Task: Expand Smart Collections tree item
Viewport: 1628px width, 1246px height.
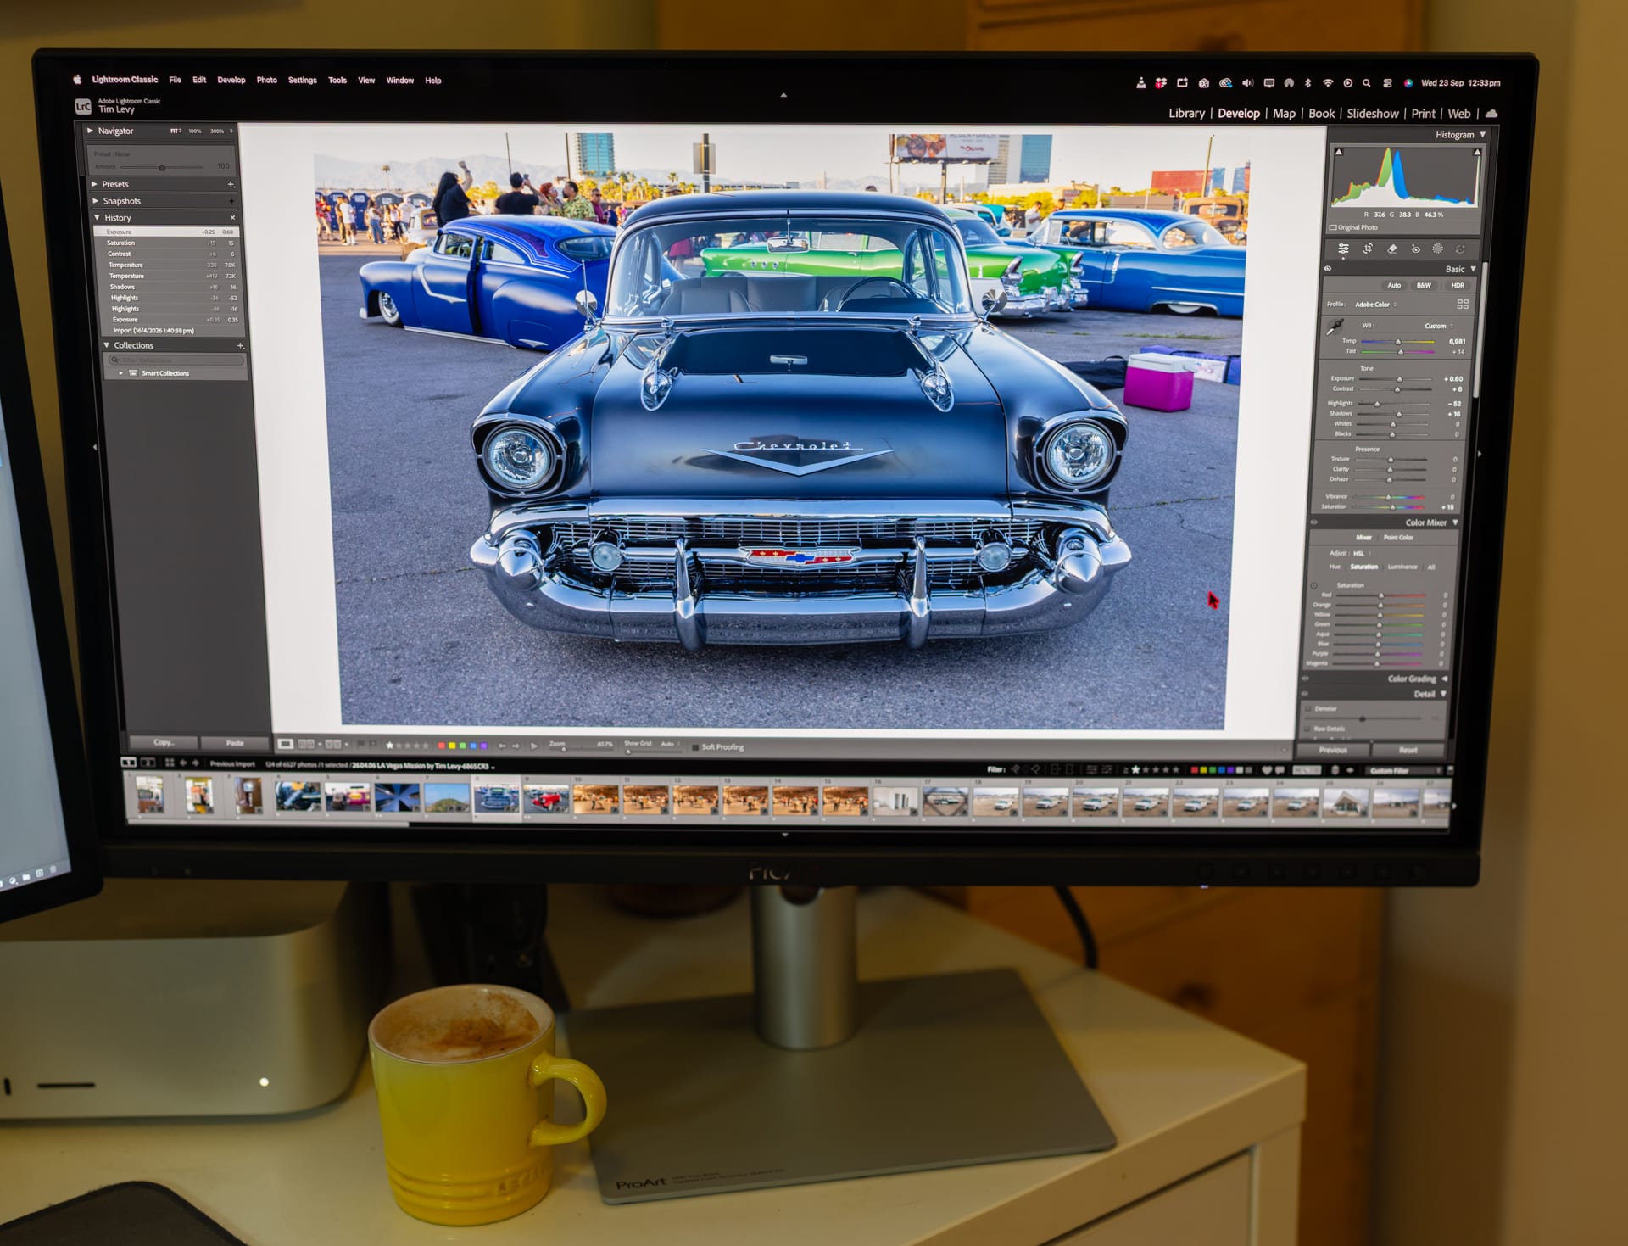Action: 121,373
